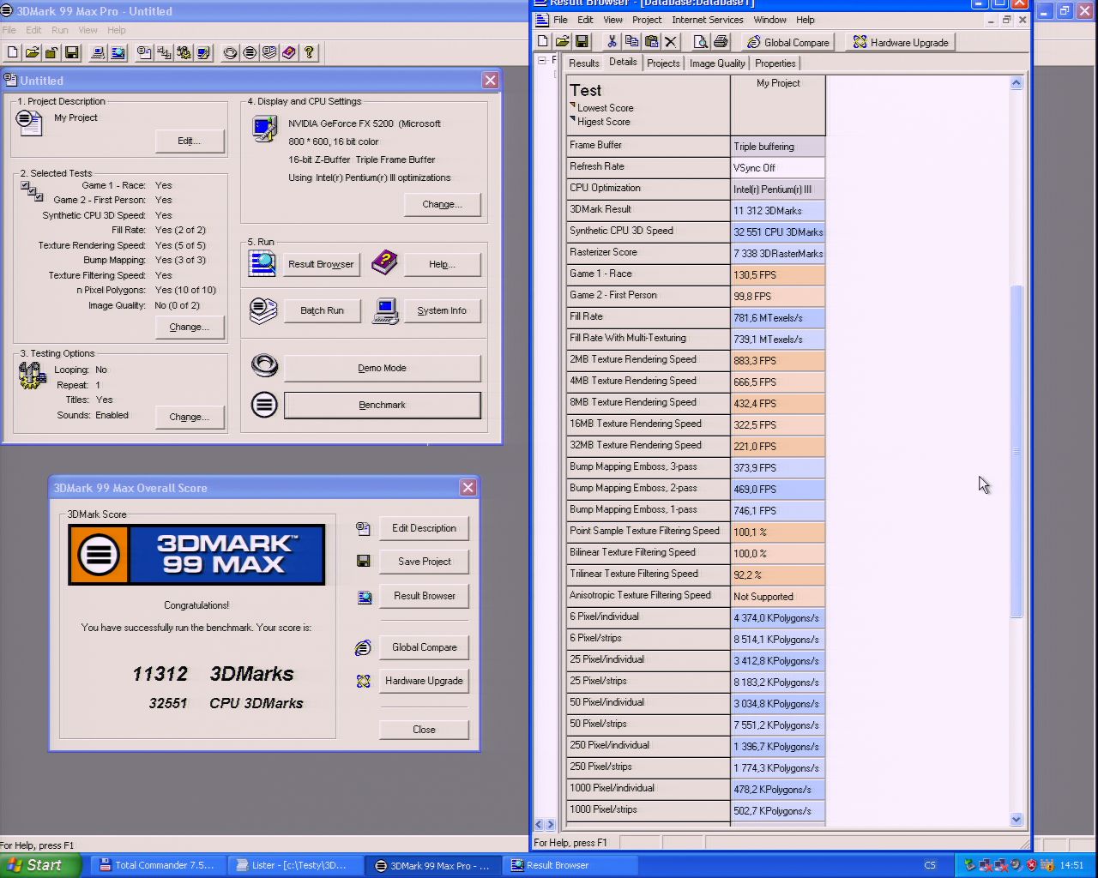Click System Info computer icon in 3DMark toolbar
Image resolution: width=1098 pixels, height=878 pixels.
(98, 53)
